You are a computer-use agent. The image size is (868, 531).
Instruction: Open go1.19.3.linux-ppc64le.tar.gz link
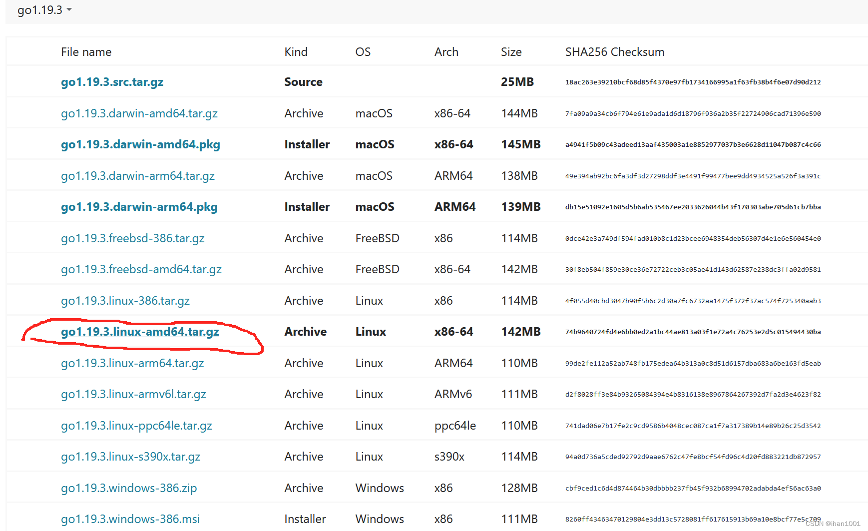(x=136, y=426)
